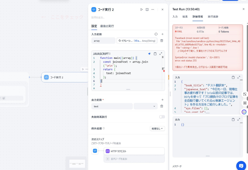Toggle the 失敗時再試行 retry switch
The image size is (248, 170).
tap(162, 117)
